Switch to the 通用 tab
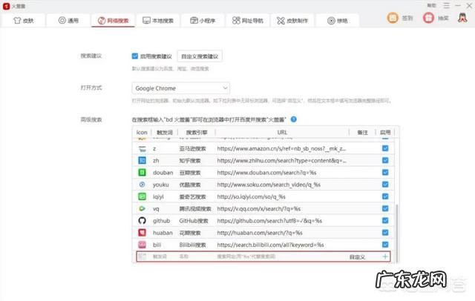Image resolution: width=475 pixels, height=301 pixels. click(68, 21)
